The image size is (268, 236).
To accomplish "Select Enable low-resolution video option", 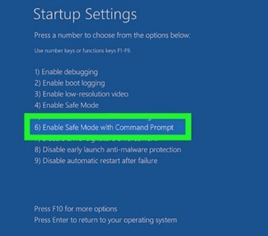I will click(81, 94).
